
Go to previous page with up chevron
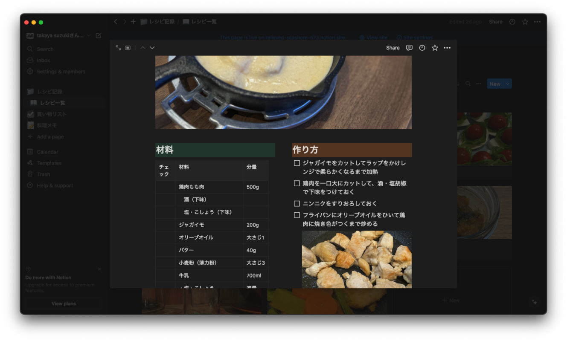142,48
